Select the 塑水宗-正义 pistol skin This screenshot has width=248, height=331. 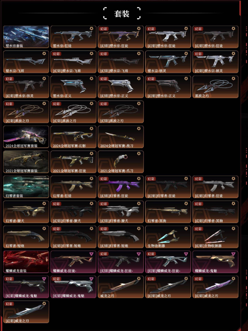pos(73,87)
